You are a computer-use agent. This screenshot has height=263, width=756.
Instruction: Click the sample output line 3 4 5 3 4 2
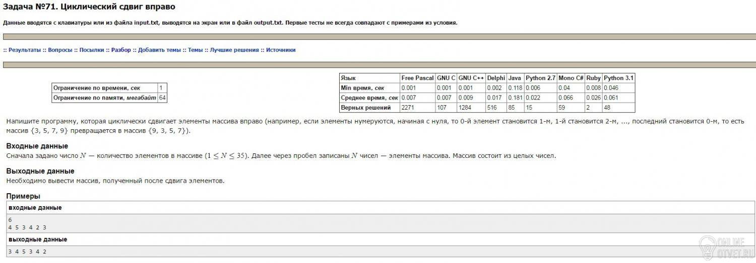pyautogui.click(x=28, y=251)
